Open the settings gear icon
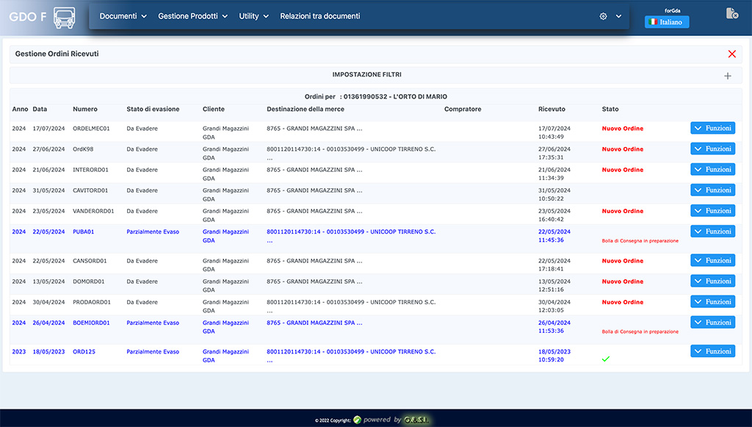Screen dimensions: 752x427 pos(603,16)
